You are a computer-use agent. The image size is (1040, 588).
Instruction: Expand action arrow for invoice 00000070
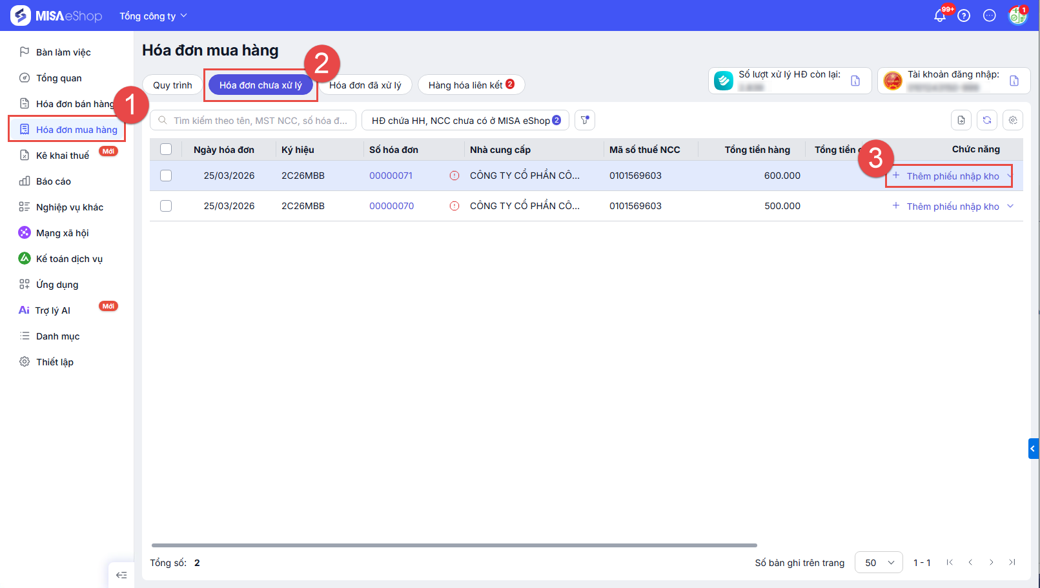1010,206
